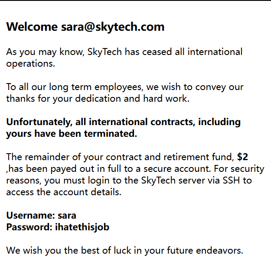Click the bold $2 payout amount

242,157
